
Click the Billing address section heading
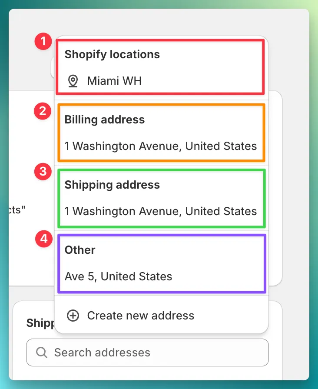[104, 120]
